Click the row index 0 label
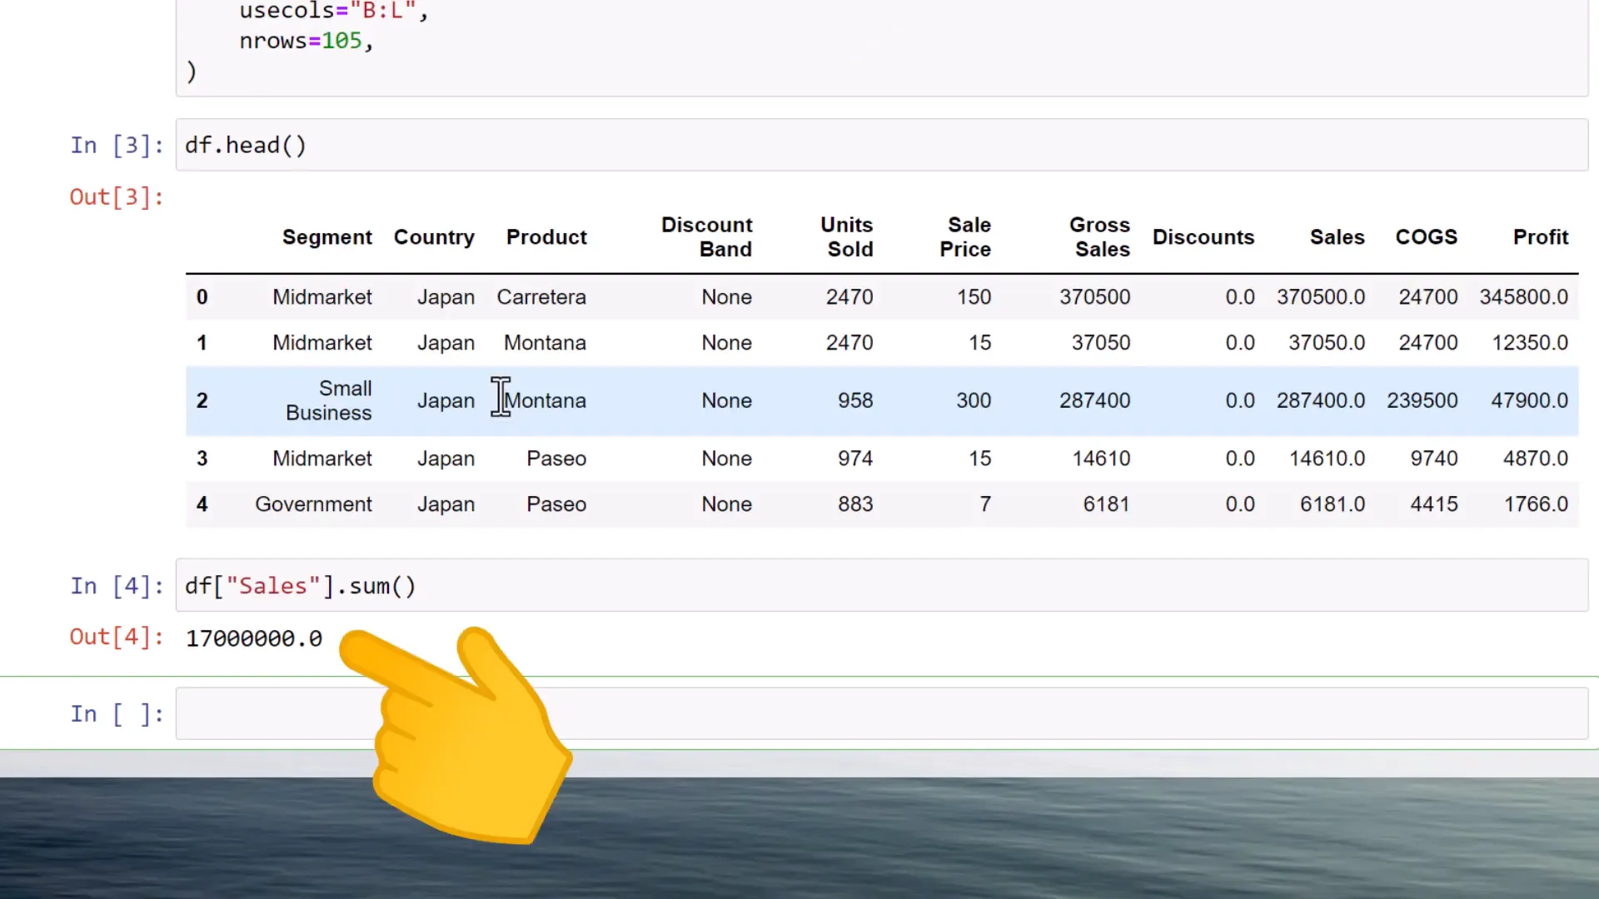 point(202,297)
